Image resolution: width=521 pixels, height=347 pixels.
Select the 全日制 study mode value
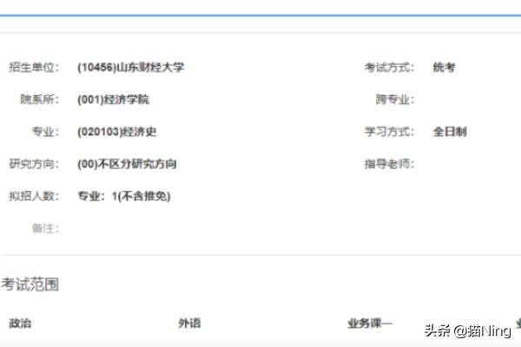[x=450, y=132]
